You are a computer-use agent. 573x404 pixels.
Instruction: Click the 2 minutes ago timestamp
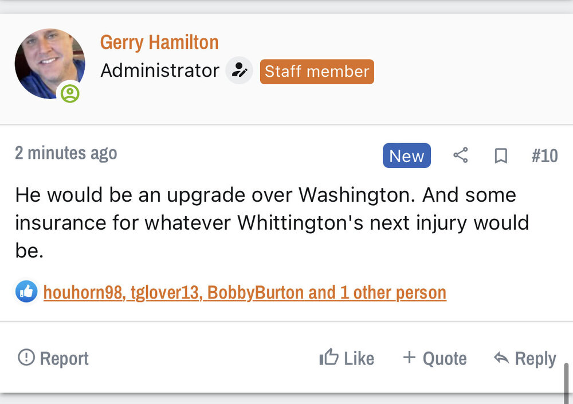point(66,153)
